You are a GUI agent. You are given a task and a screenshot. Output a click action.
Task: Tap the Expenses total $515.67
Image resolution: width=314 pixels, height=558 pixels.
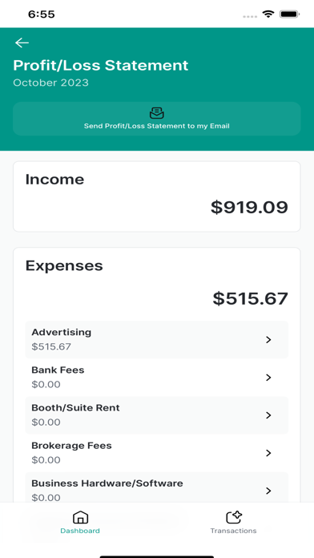click(x=251, y=298)
